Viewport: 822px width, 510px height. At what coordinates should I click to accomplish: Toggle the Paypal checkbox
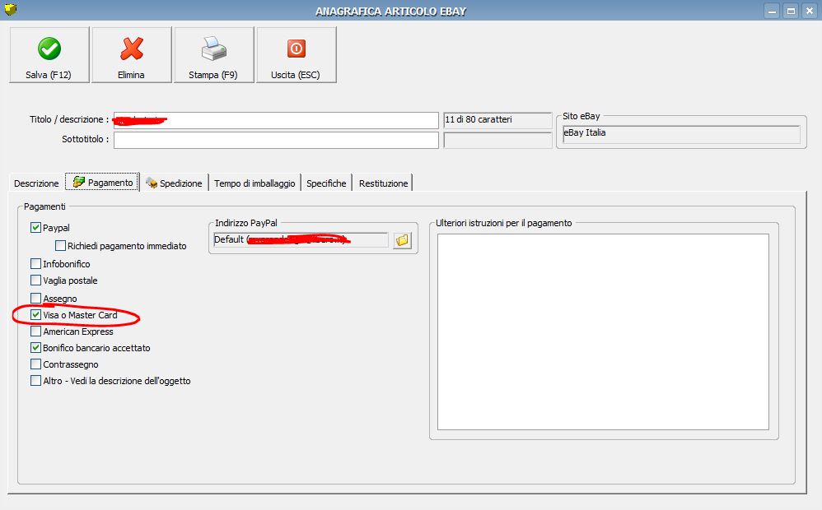point(35,227)
